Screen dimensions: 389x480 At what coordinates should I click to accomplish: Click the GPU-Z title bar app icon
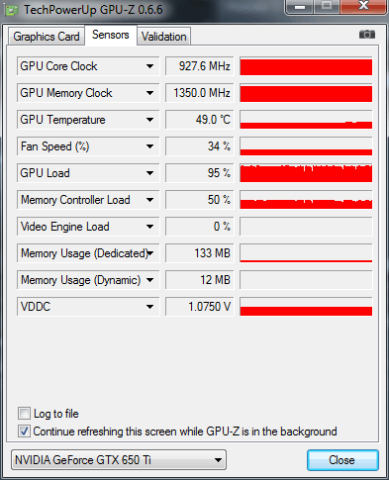pos(12,11)
